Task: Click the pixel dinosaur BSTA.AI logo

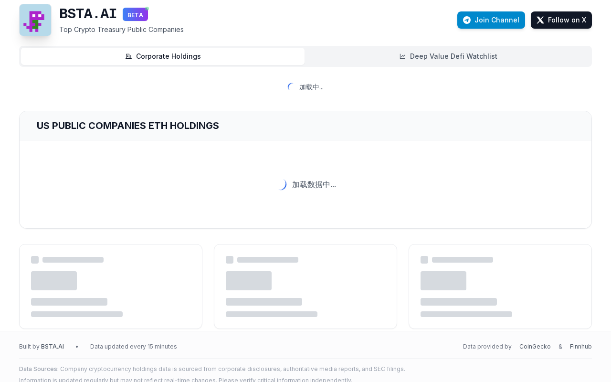Action: pos(35,20)
